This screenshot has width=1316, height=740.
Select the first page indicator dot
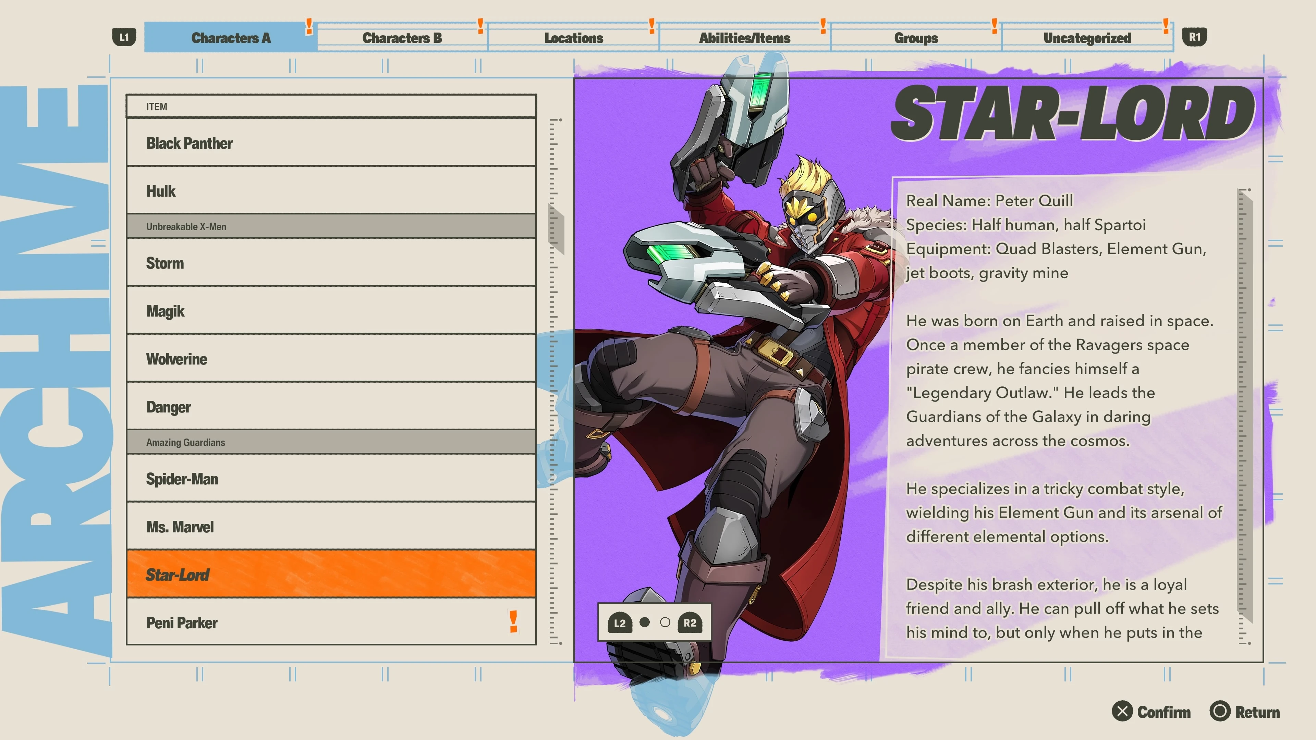pos(645,622)
